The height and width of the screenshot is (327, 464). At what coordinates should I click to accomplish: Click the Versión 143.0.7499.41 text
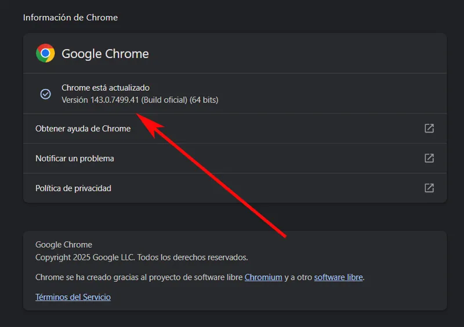pyautogui.click(x=101, y=100)
